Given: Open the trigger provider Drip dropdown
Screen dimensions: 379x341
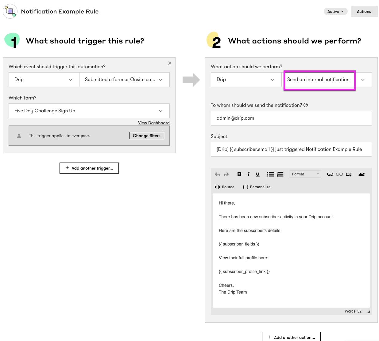Looking at the screenshot, I should 44,80.
